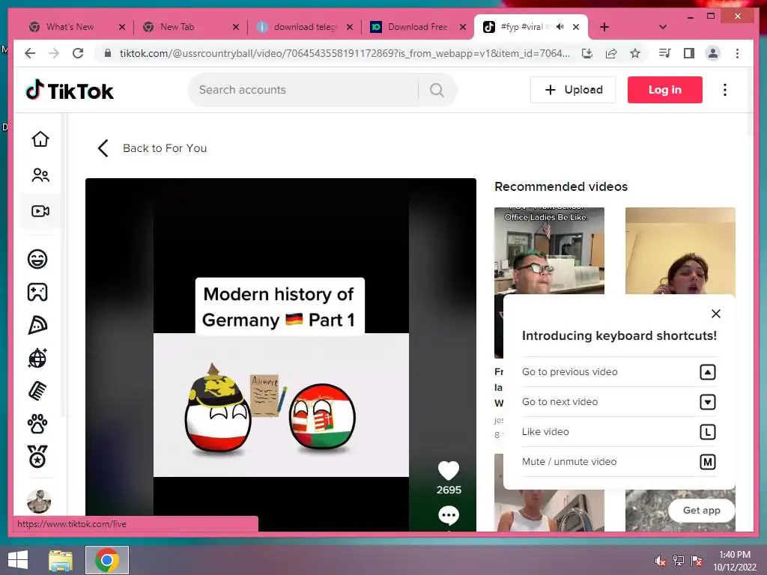Click the down-arrow key icon for next video
Image resolution: width=767 pixels, height=575 pixels.
(x=708, y=402)
